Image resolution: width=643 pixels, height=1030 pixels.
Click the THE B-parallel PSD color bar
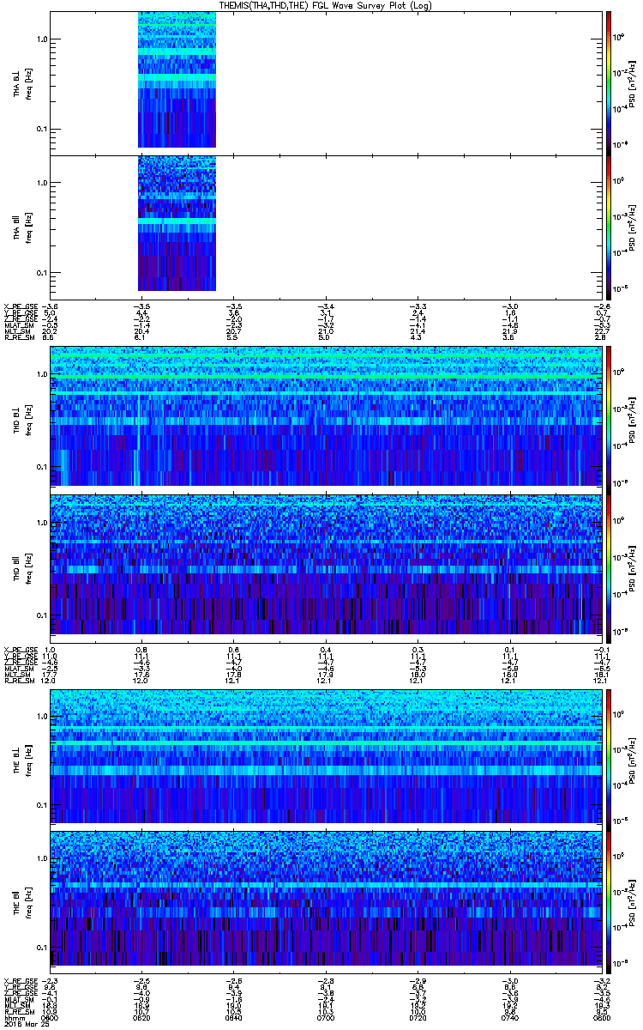point(609,901)
